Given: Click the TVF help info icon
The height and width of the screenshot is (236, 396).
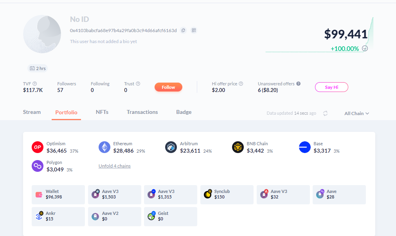Looking at the screenshot, I should point(35,84).
